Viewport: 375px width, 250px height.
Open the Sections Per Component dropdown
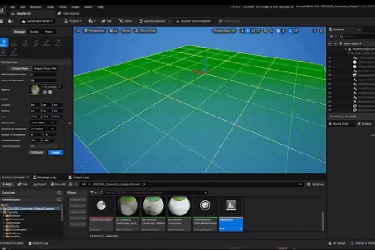(x=43, y=129)
